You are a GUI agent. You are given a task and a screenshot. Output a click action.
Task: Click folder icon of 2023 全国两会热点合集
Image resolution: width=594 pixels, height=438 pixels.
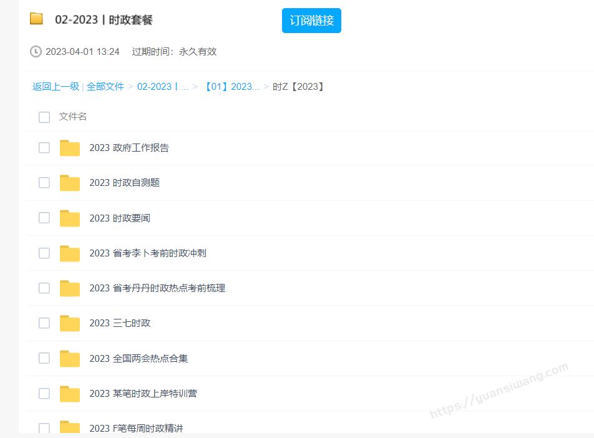(x=70, y=358)
